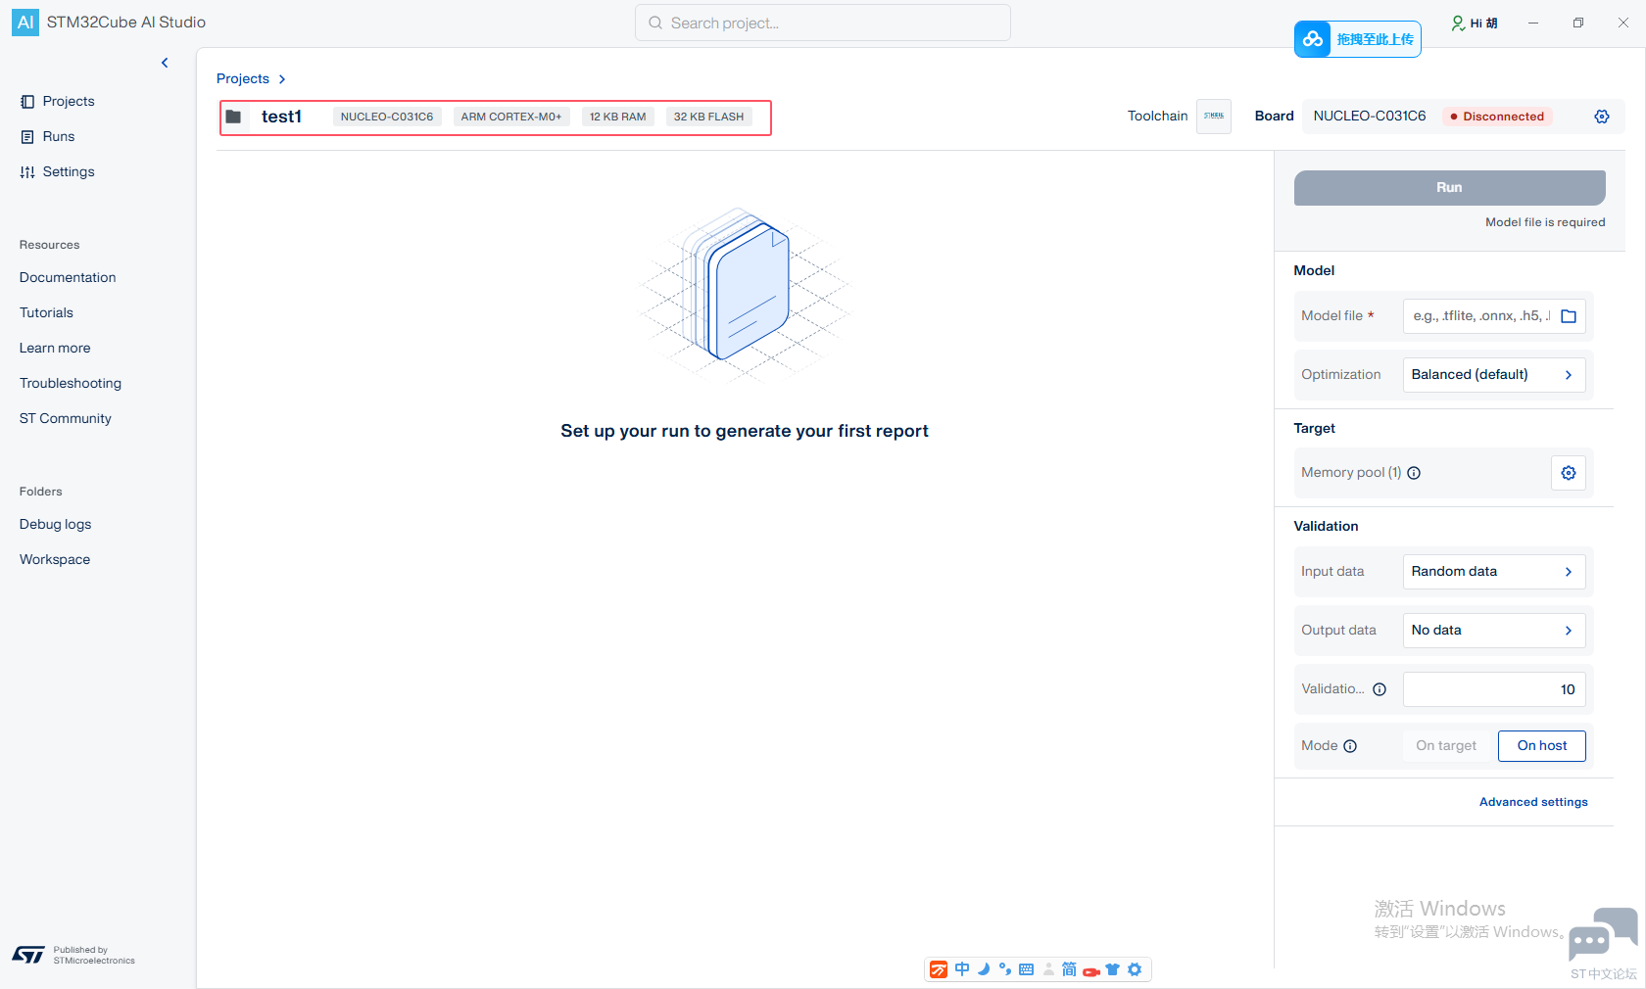Open Tutorials under Resources
The width and height of the screenshot is (1646, 989).
(46, 313)
